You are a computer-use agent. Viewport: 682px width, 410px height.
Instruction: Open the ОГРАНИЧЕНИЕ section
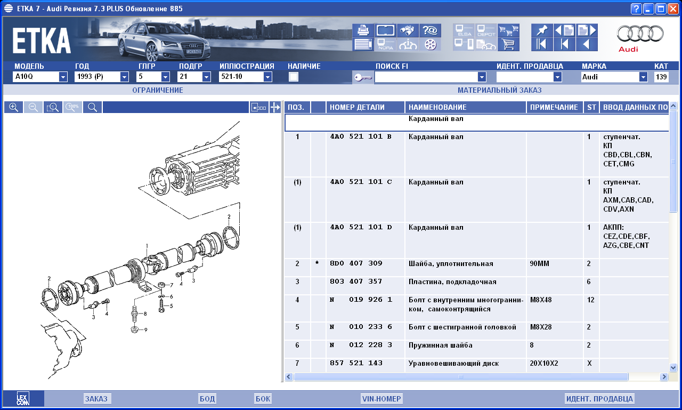coord(158,90)
